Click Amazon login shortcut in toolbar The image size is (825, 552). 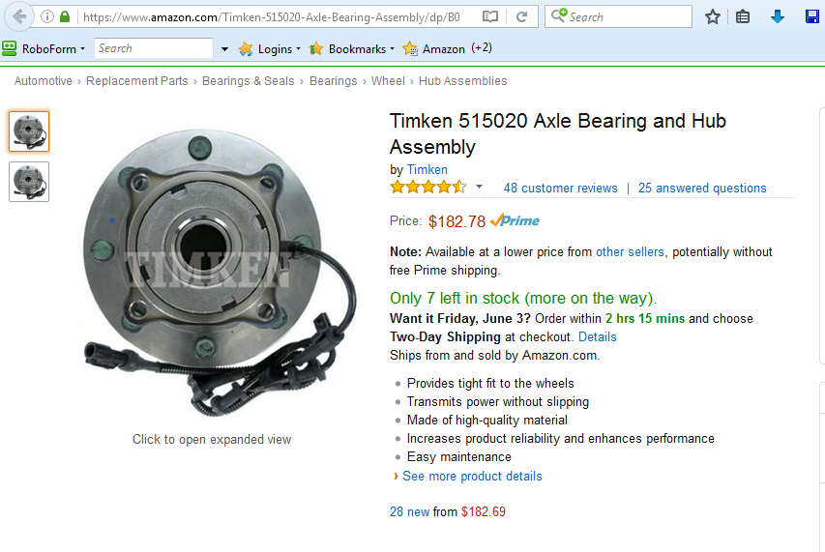434,49
